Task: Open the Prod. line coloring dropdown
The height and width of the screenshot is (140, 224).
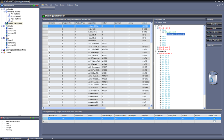Action: tap(214, 24)
